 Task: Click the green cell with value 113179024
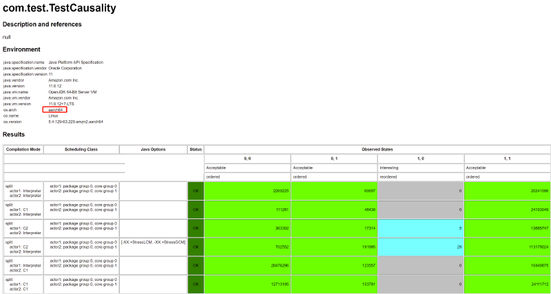click(506, 246)
